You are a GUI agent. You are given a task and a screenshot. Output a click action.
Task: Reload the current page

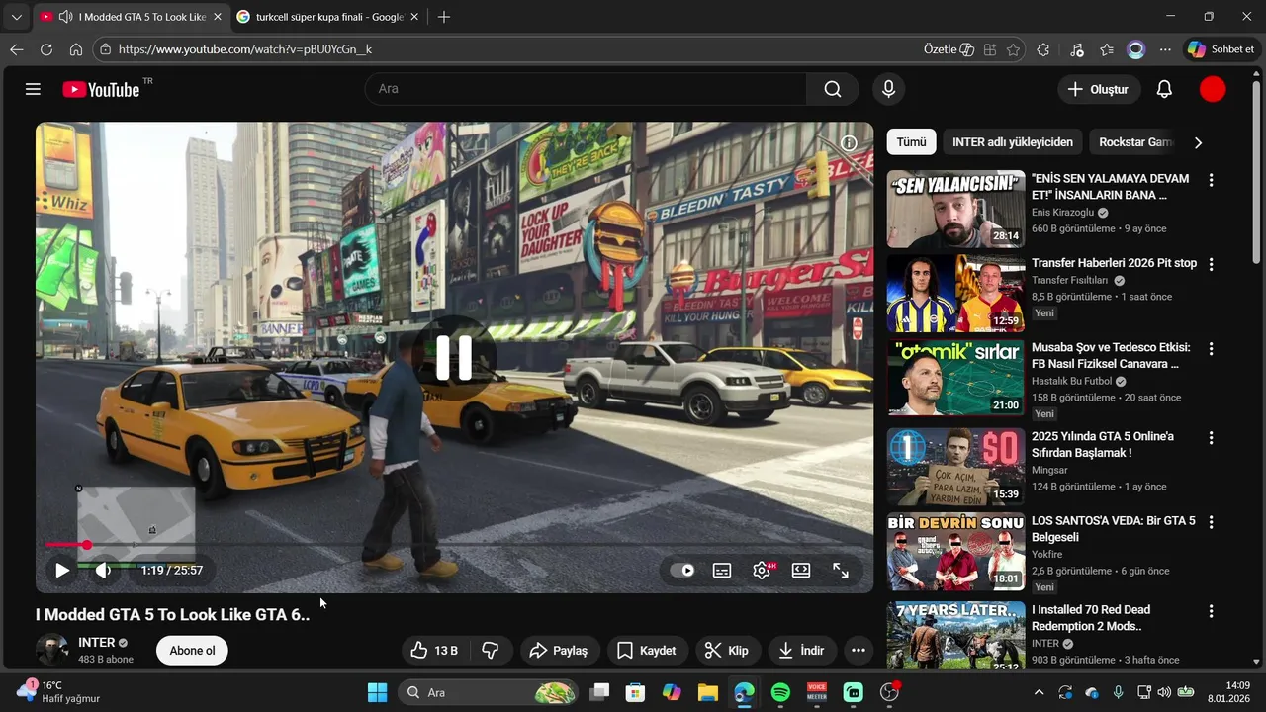click(x=46, y=49)
